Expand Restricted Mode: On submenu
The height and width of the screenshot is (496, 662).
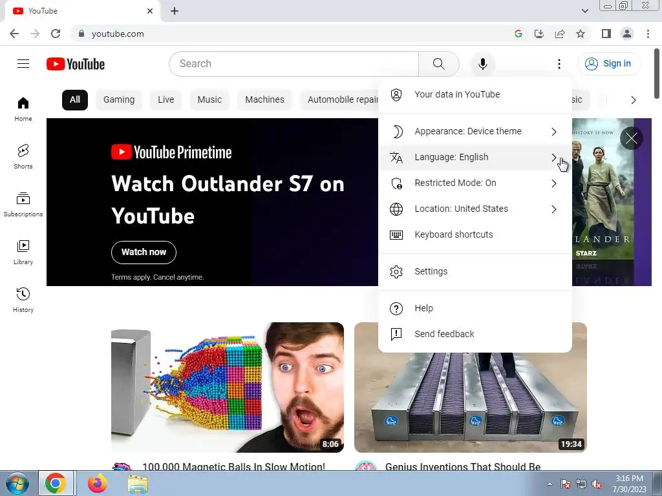475,183
